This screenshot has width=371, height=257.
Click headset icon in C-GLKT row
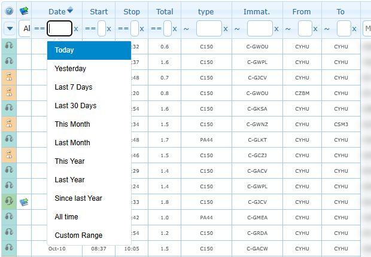click(x=9, y=138)
